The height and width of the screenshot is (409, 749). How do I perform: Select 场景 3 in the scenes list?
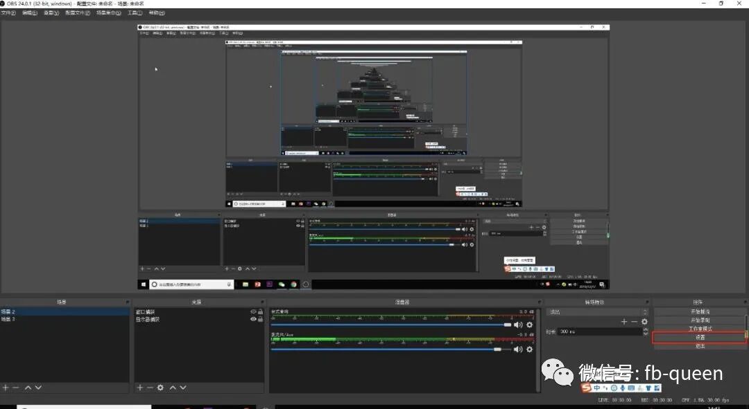64,319
